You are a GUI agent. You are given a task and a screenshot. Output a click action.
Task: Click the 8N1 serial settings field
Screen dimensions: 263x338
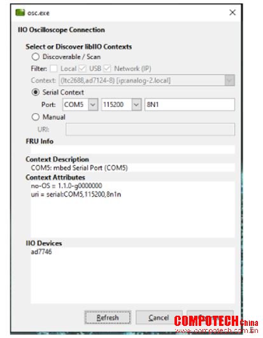(190, 104)
